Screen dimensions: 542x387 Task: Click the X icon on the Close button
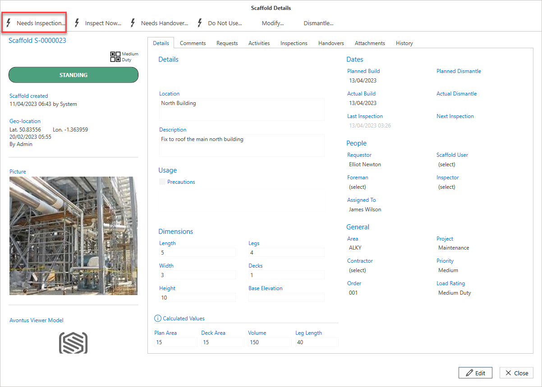coord(508,373)
